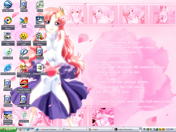
Task: Open dropdown arrow of Internet Explorer taskbar group
Action: point(59,130)
